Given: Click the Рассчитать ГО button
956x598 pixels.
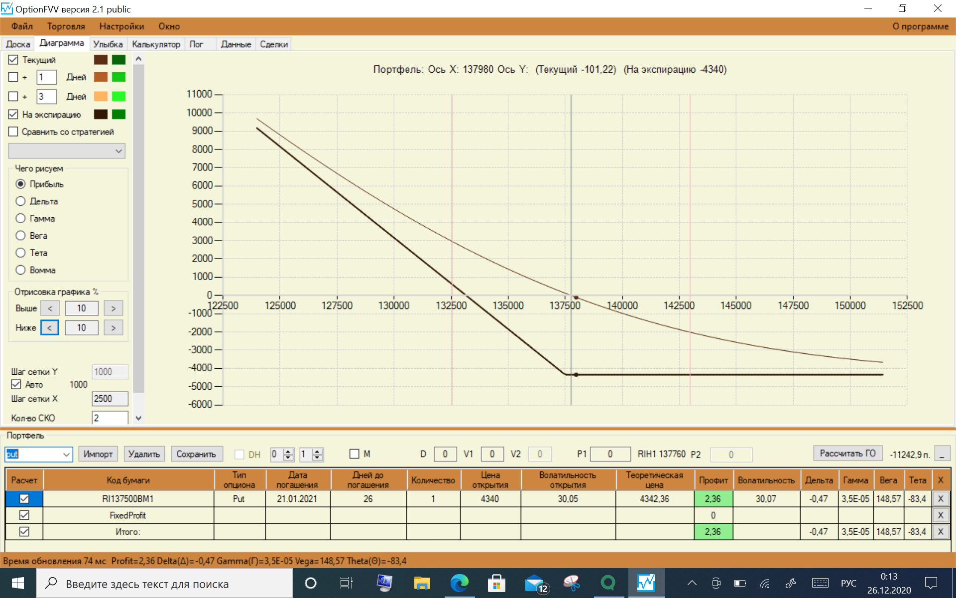Looking at the screenshot, I should click(x=847, y=453).
